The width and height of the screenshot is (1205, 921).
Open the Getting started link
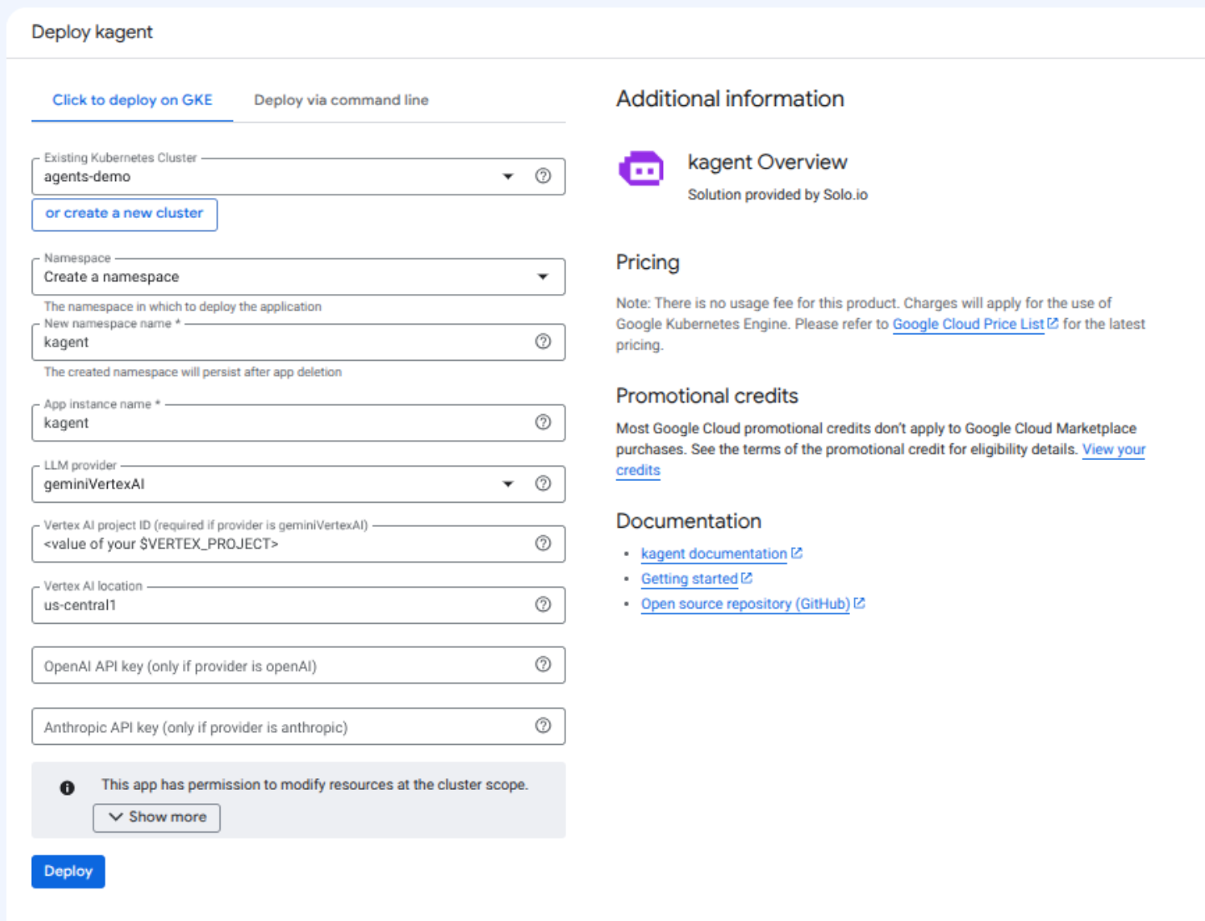(x=689, y=579)
